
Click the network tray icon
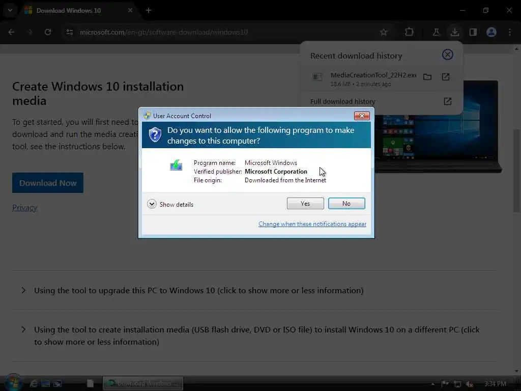pyautogui.click(x=457, y=384)
